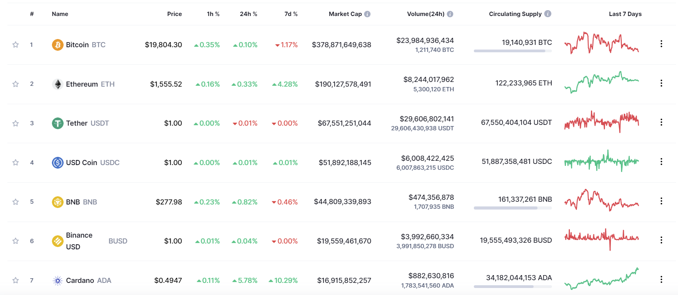Star Bitcoin to add to watchlist
Viewport: 678px width, 295px height.
16,45
